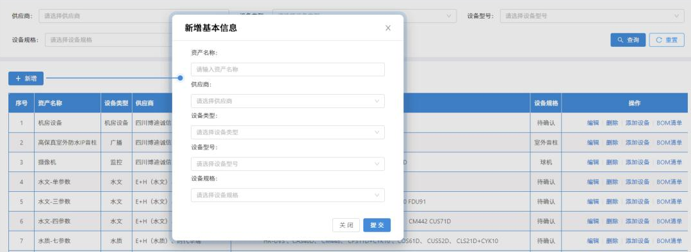This screenshot has width=691, height=252.
Task: Open BOM清单 for row 摄像机
Action: click(669, 162)
